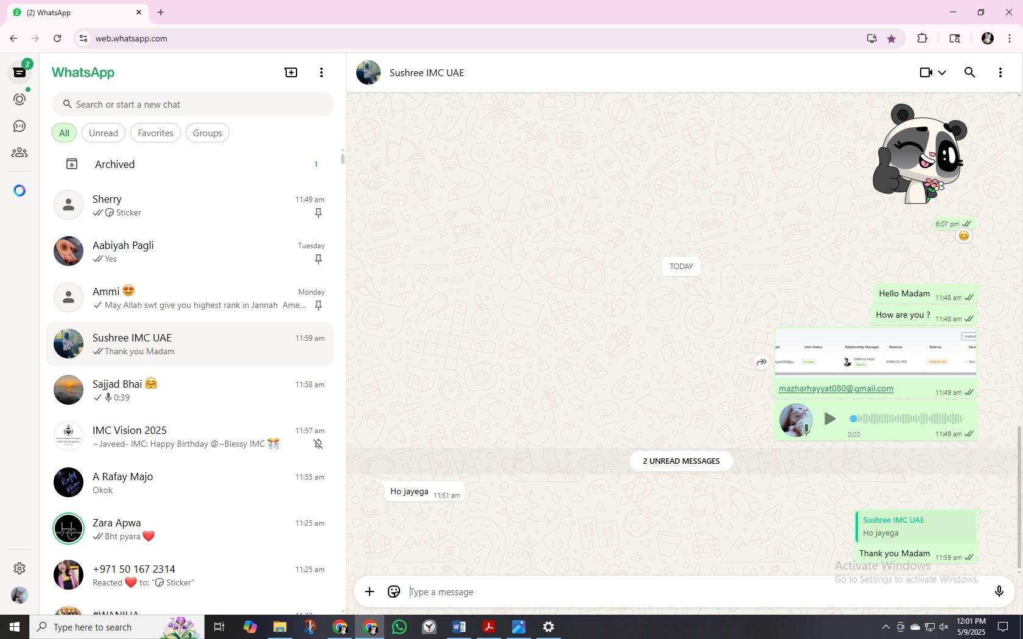This screenshot has height=639, width=1023.
Task: Open A Rafay Majo chat
Action: point(190,483)
